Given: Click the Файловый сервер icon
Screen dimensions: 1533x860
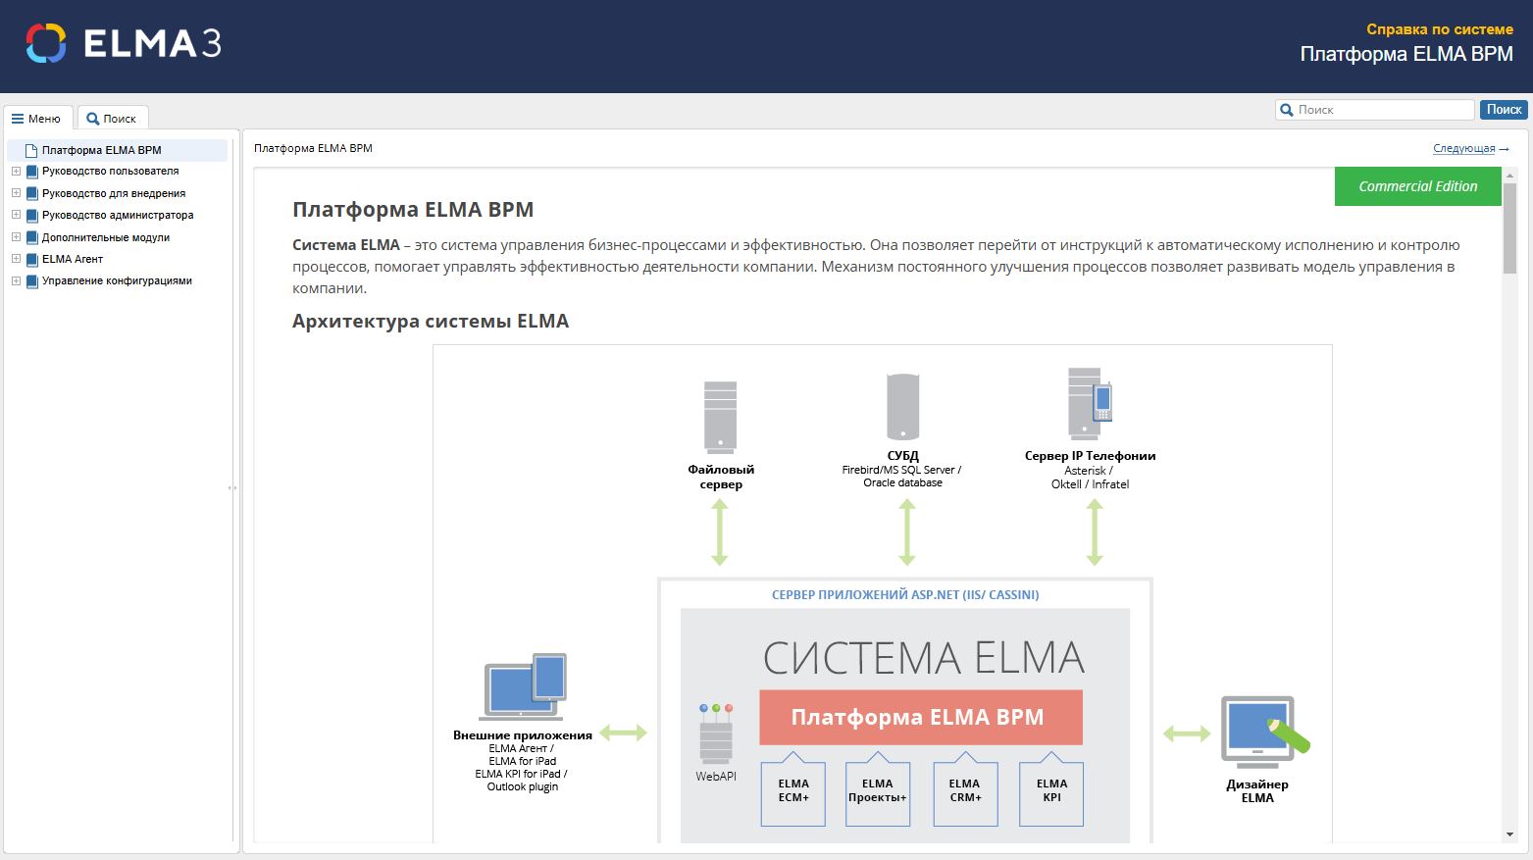Looking at the screenshot, I should (720, 417).
